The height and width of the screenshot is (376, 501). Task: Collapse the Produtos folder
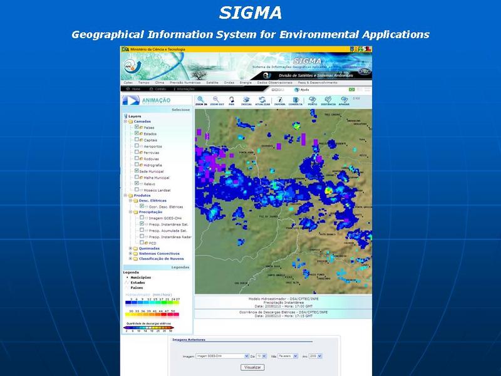pyautogui.click(x=126, y=196)
